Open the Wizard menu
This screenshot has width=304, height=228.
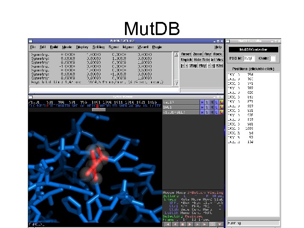(143, 47)
